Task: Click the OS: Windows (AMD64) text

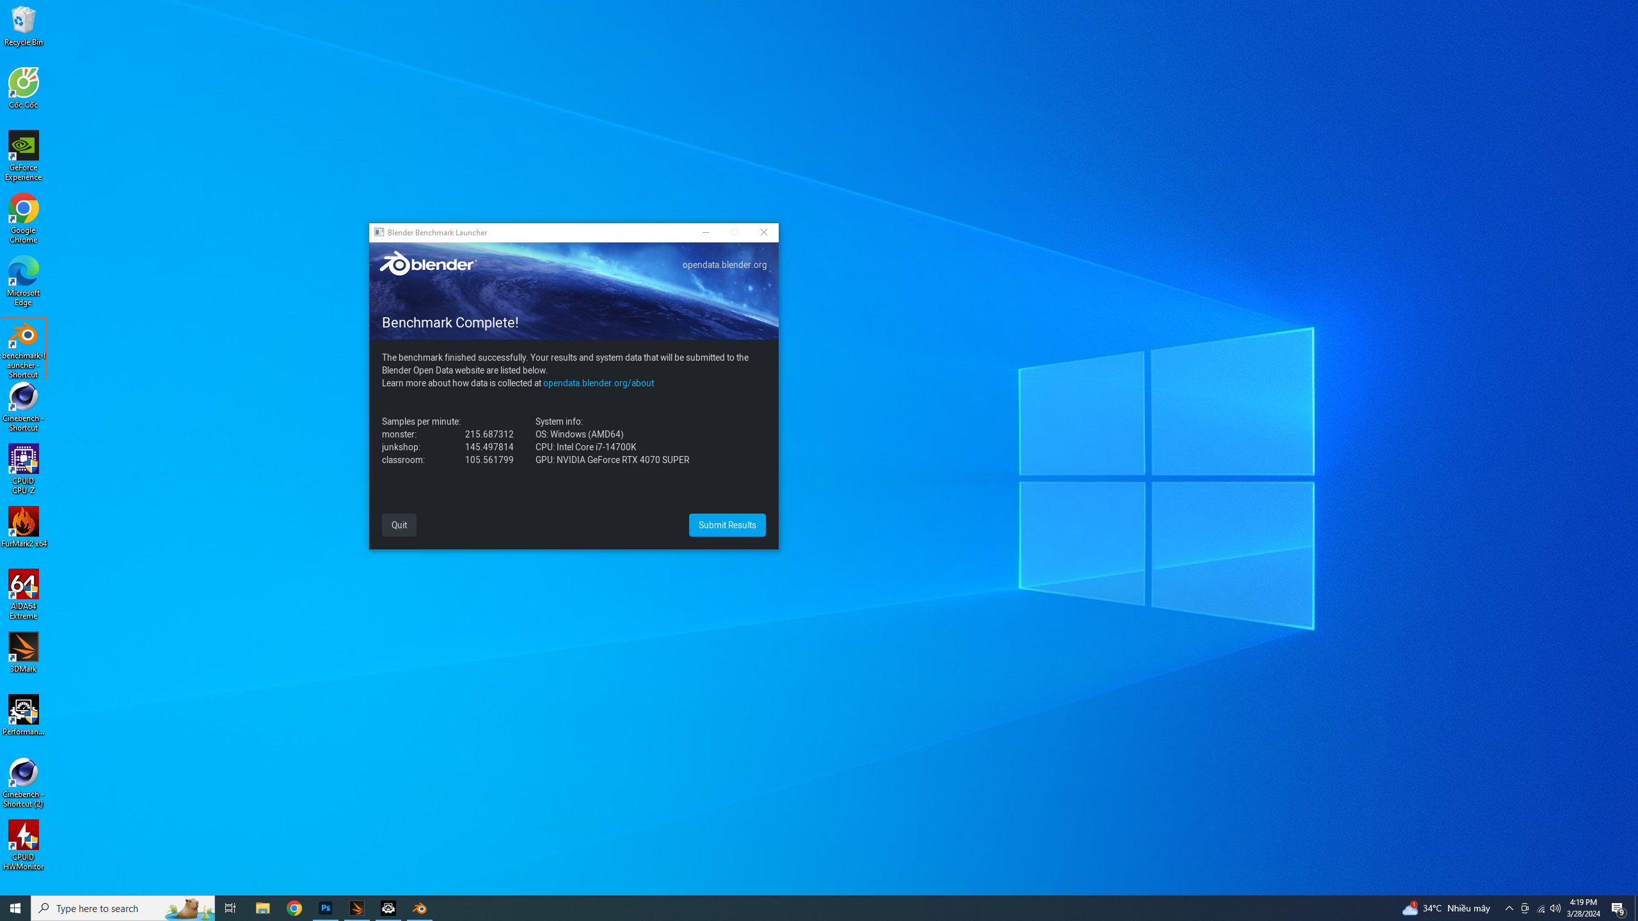Action: coord(579,434)
